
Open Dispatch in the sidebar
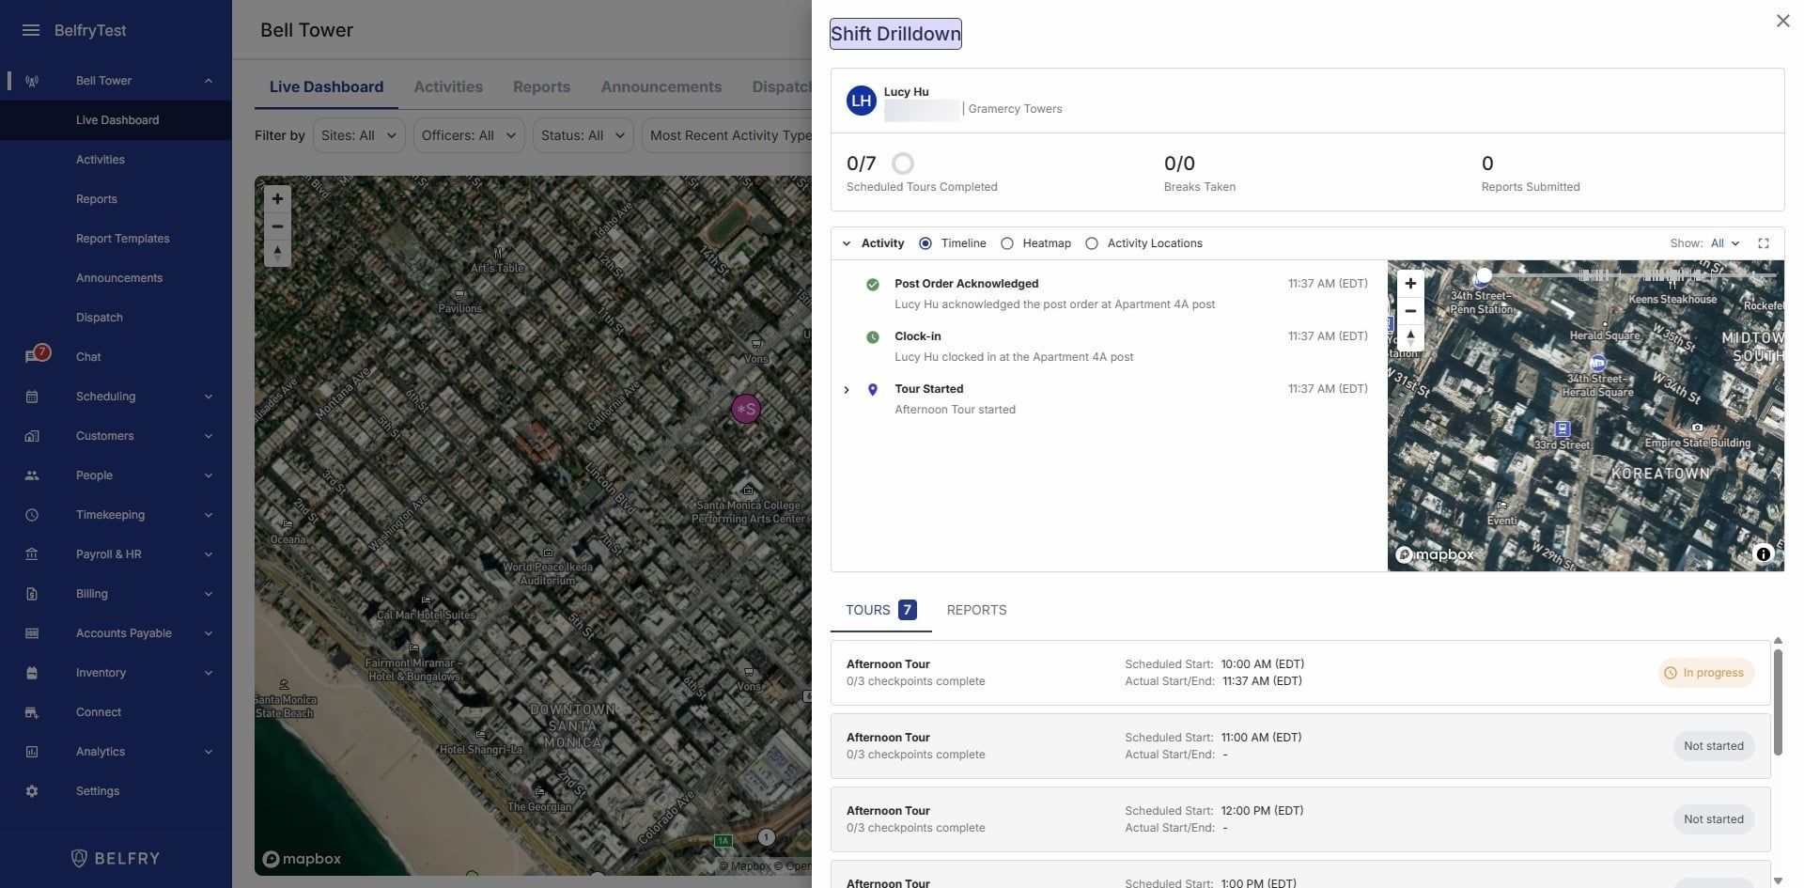pos(100,318)
